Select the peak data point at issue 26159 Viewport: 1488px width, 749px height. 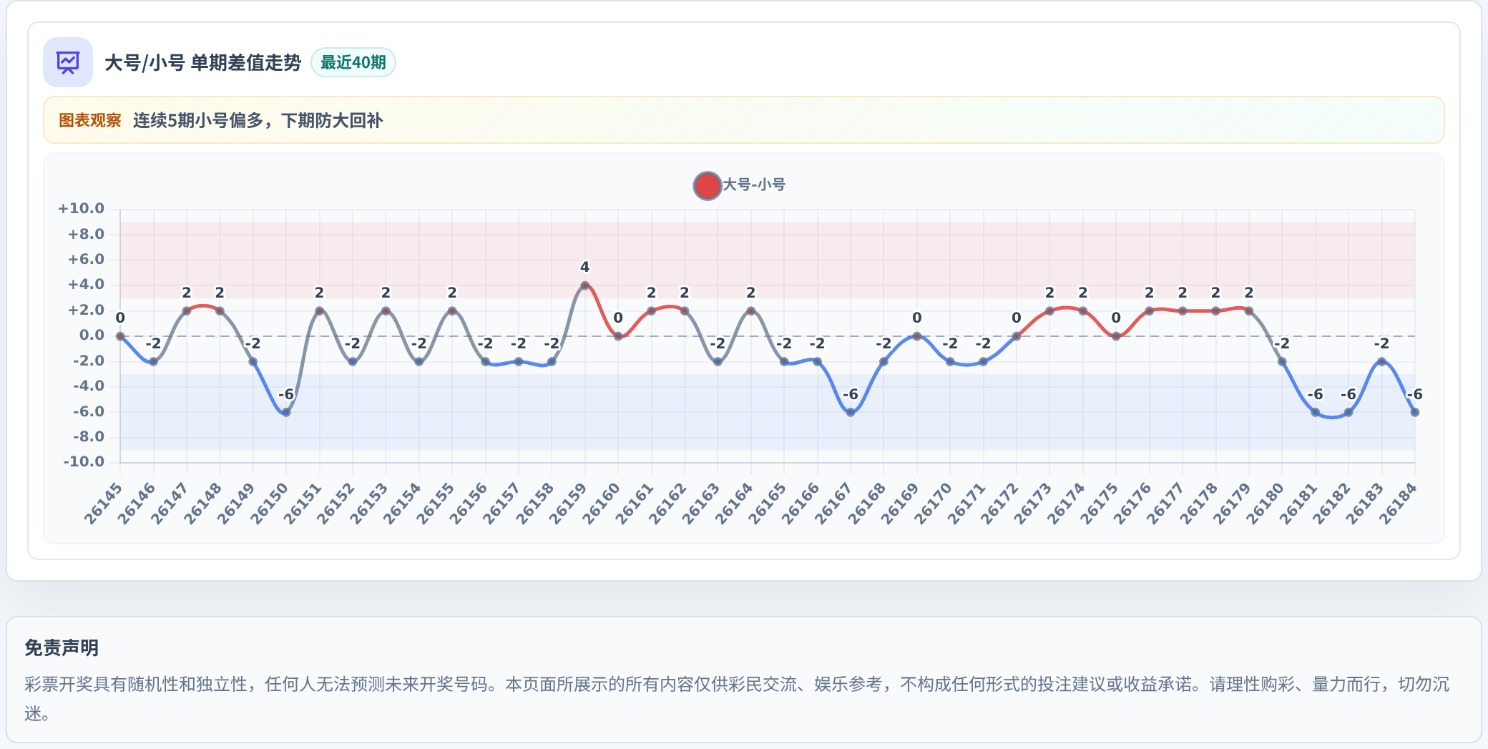tap(585, 285)
